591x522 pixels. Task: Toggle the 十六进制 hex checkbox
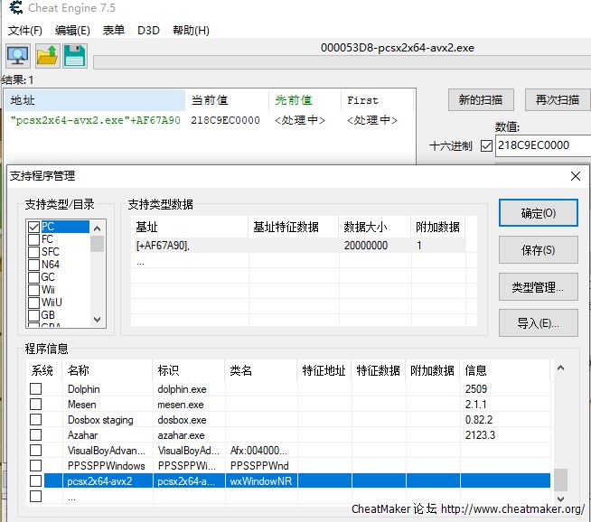pyautogui.click(x=487, y=145)
